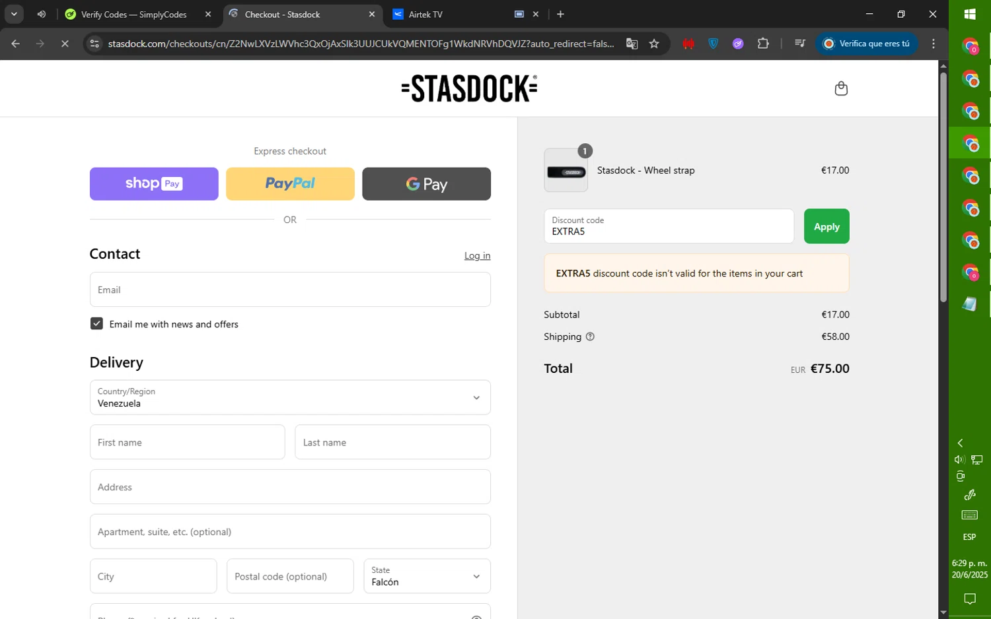Choose Google Pay express checkout

(426, 183)
